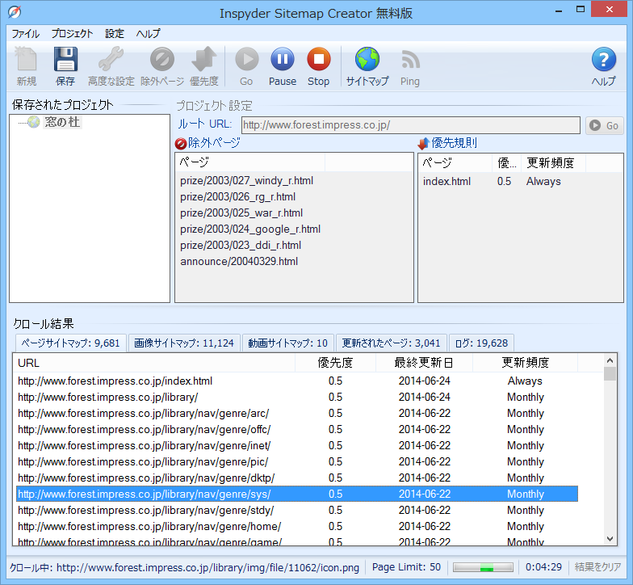Select excluded page prize/2003/027_windy_r.html

[247, 181]
